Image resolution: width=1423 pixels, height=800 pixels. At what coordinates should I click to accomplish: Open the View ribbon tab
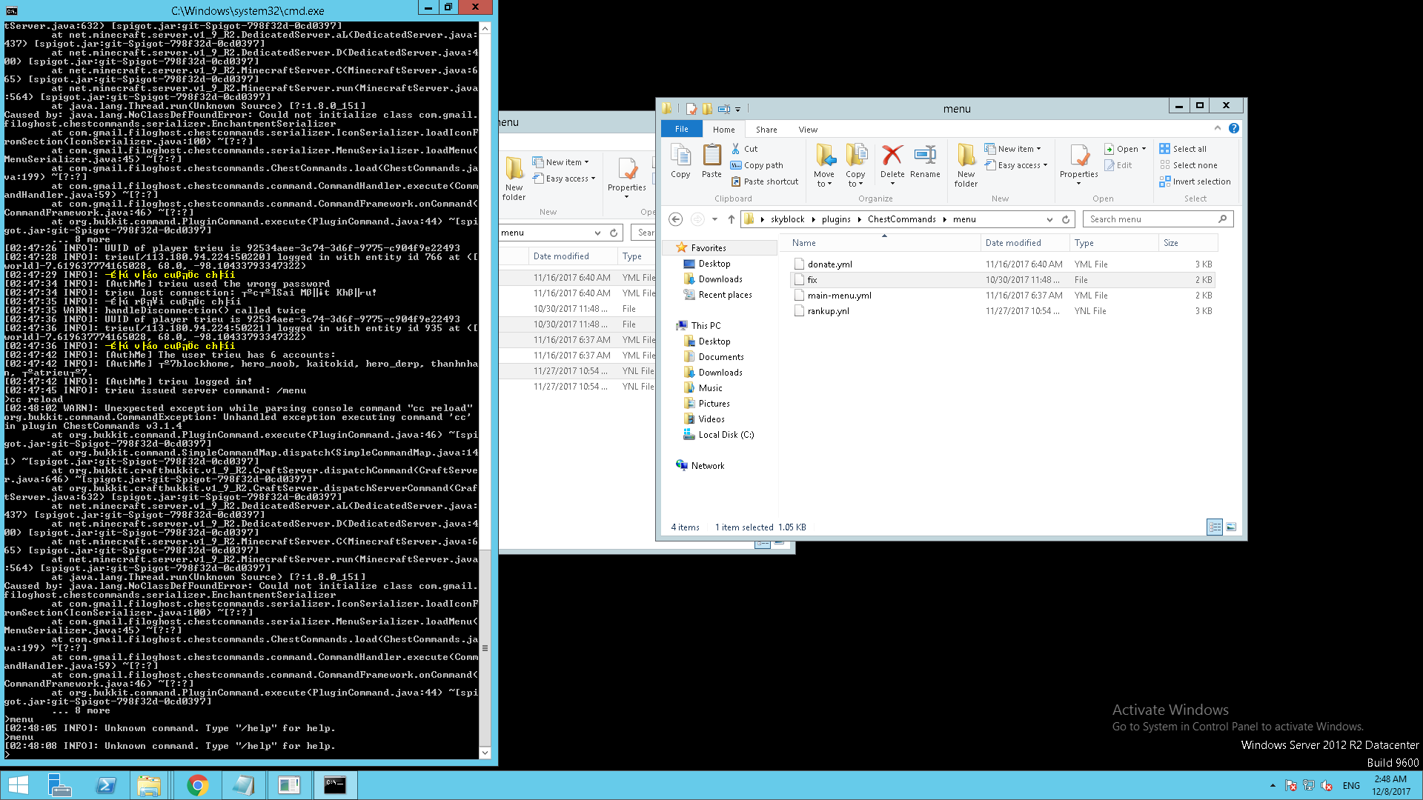tap(808, 130)
